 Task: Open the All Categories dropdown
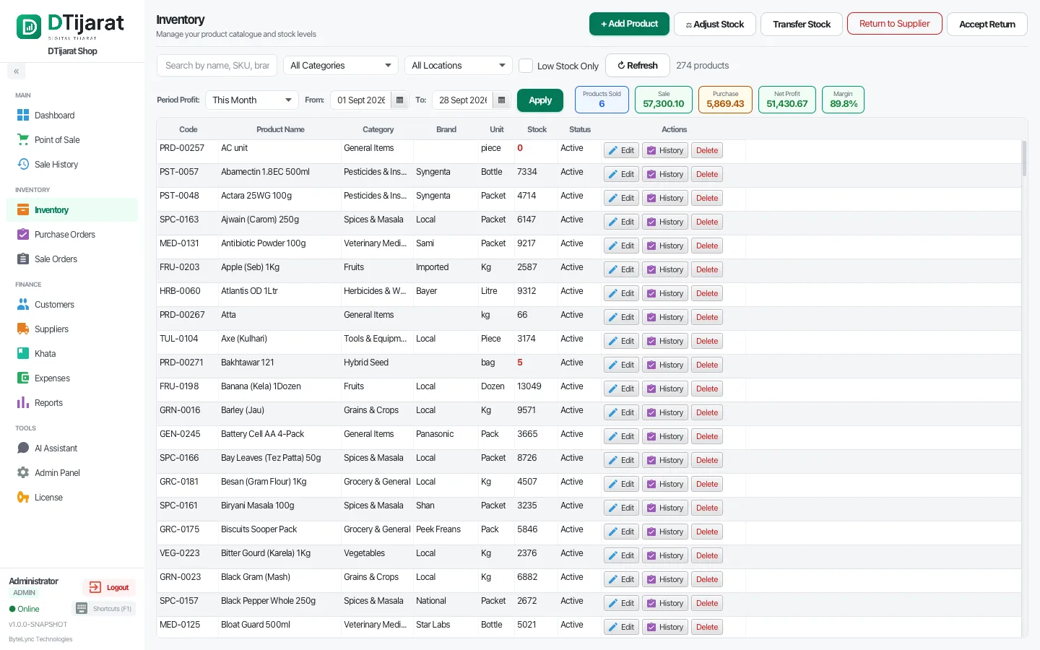tap(341, 66)
